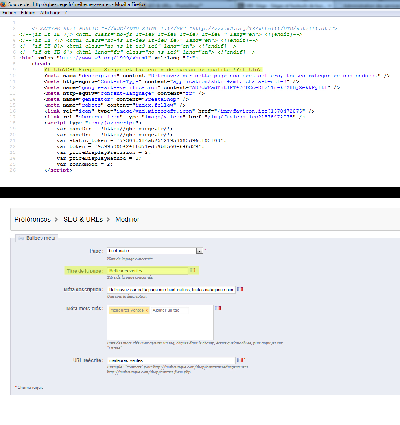Click the Balises méta heading
This screenshot has width=400, height=425.
(41, 238)
